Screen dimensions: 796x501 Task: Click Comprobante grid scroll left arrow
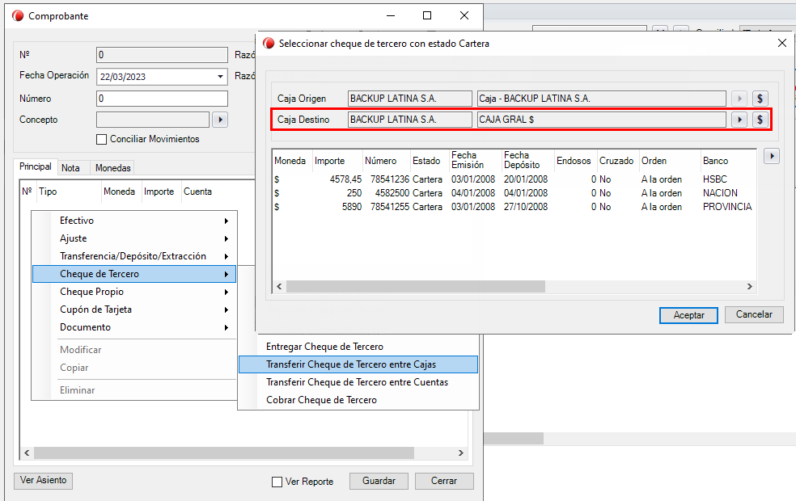27,453
